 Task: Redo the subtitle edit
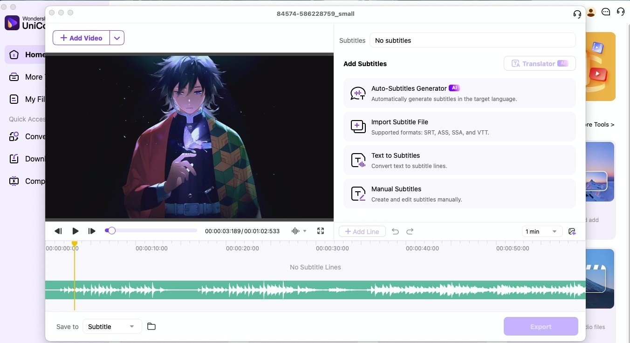410,231
